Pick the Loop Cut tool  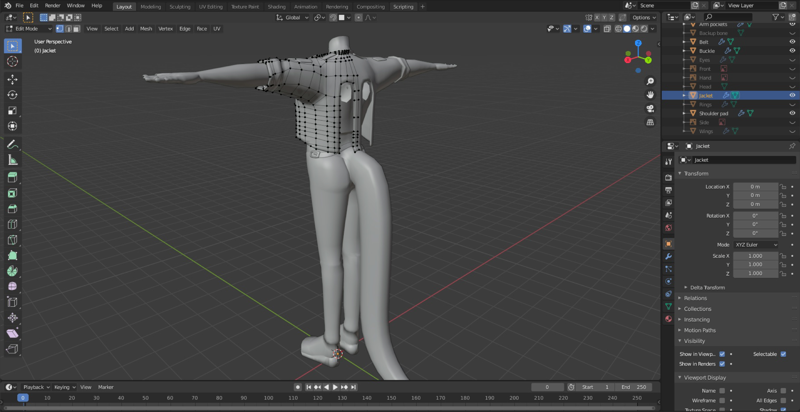point(12,224)
